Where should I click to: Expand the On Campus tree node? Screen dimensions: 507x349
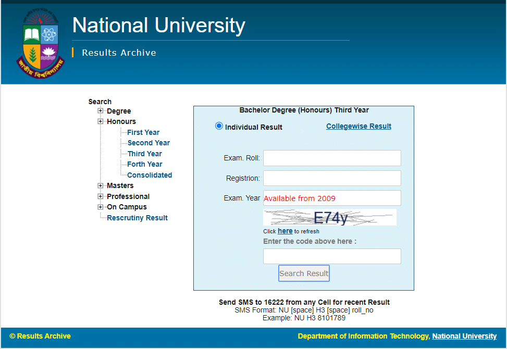pos(101,207)
